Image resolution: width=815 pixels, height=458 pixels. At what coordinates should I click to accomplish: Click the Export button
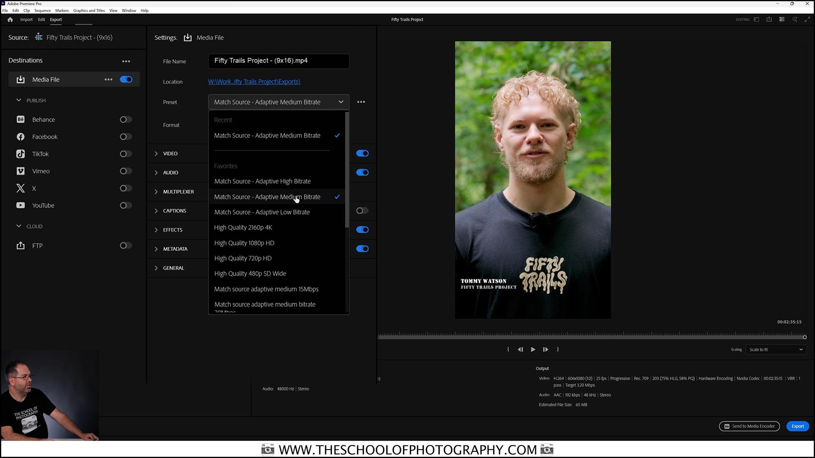pos(797,426)
